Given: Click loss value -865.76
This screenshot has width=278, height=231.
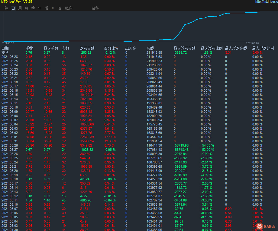Looking at the screenshot, I should tap(86, 200).
